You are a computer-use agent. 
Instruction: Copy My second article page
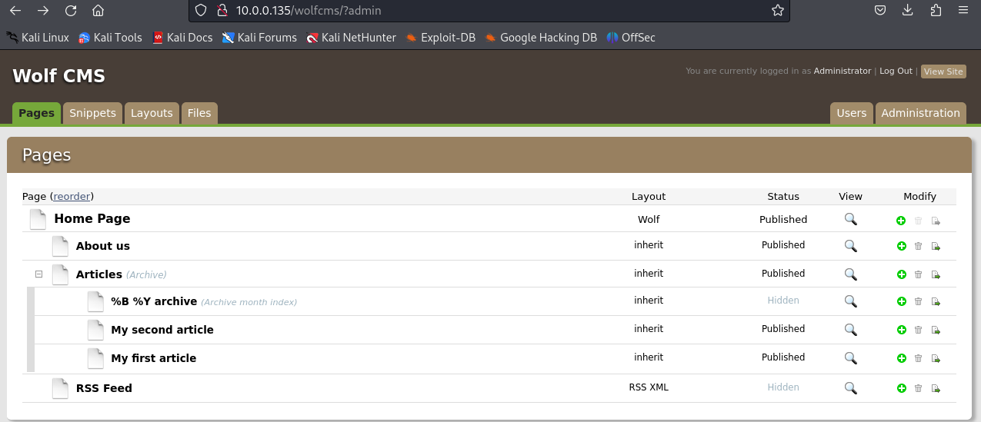[936, 331]
